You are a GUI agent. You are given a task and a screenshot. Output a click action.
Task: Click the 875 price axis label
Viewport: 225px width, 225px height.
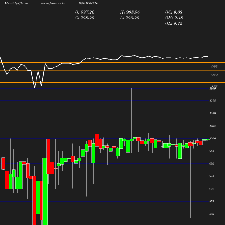coord(211,201)
